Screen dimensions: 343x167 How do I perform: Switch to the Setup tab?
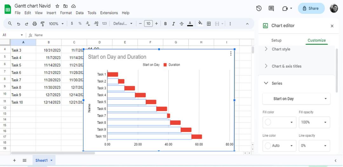coord(276,40)
